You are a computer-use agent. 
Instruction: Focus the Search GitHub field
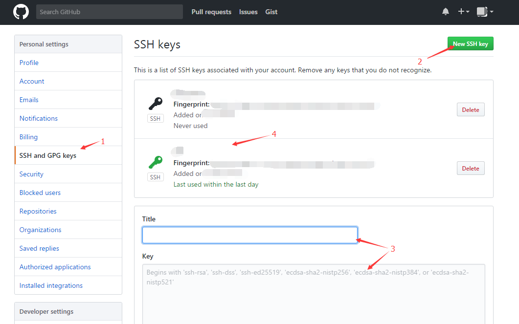click(109, 12)
